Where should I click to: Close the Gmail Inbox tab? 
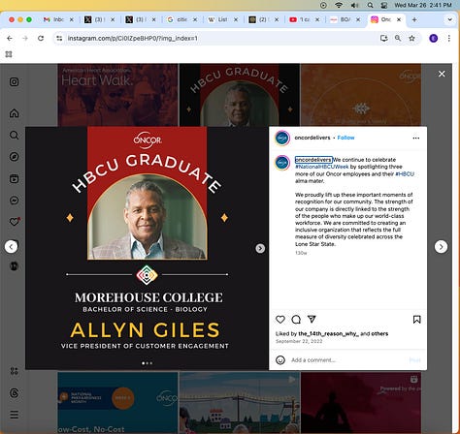(x=72, y=19)
